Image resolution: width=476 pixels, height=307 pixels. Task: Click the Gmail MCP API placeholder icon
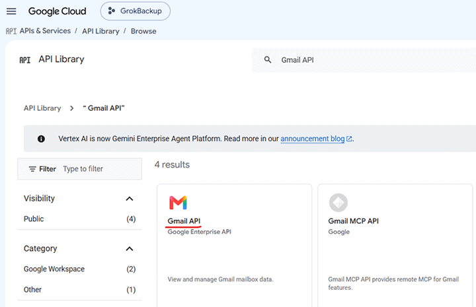[338, 203]
